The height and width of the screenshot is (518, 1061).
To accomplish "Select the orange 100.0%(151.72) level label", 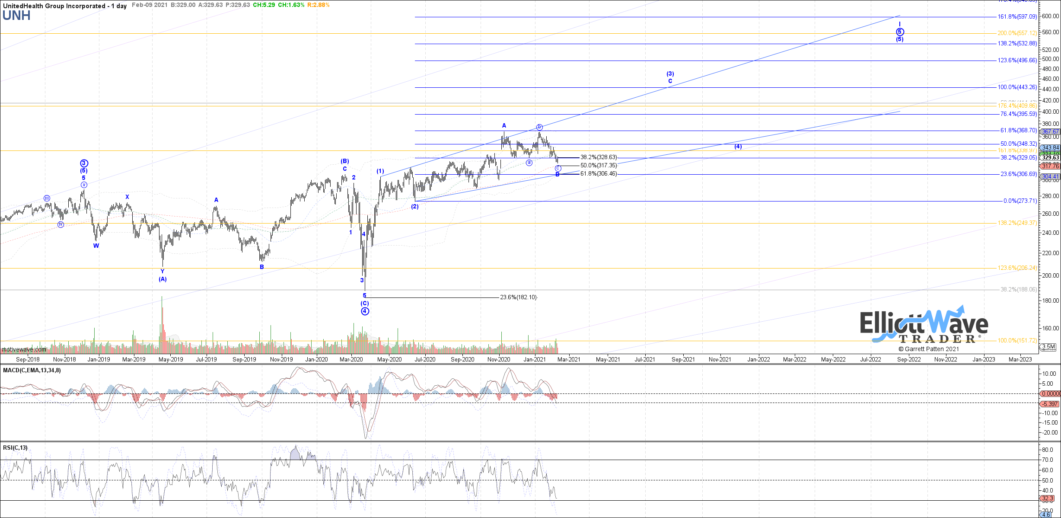I will [x=1017, y=341].
